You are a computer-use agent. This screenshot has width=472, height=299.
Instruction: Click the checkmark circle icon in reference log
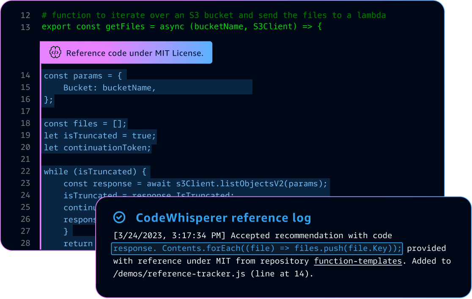[x=120, y=217]
